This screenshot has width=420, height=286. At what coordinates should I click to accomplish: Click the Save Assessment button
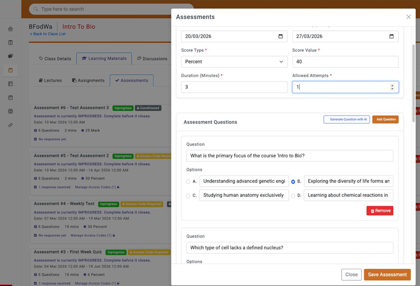tap(387, 275)
